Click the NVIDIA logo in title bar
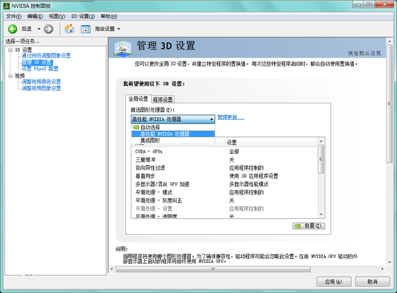The image size is (397, 293). (7, 5)
